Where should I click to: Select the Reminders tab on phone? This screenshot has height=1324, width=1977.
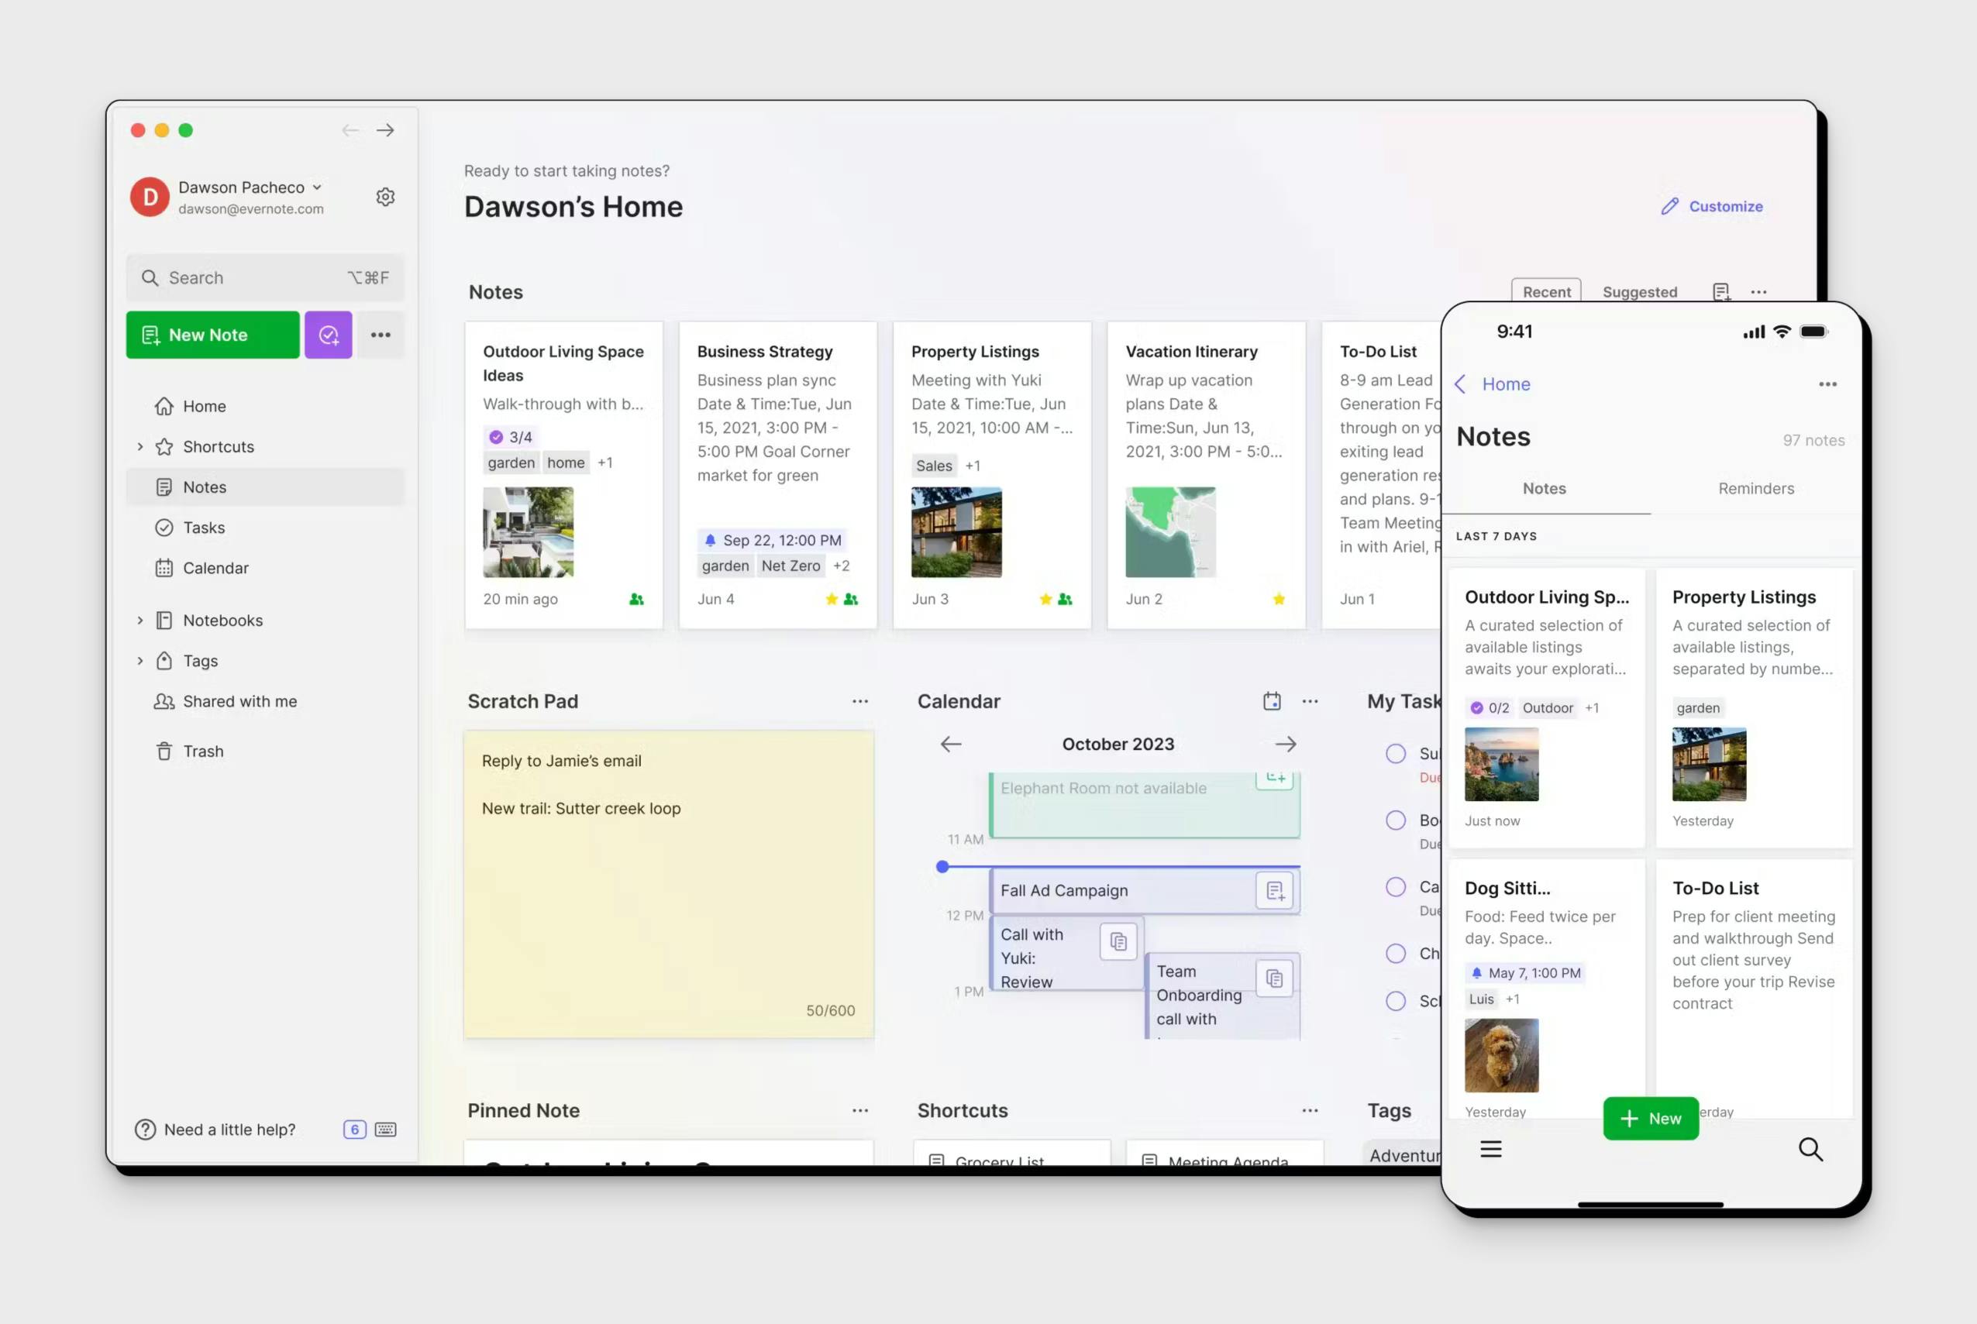click(x=1755, y=488)
